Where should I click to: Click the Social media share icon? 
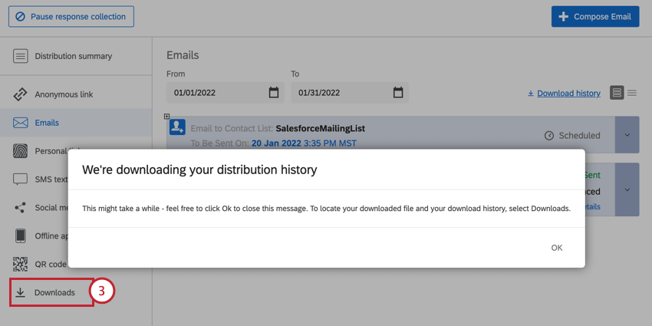pos(21,208)
